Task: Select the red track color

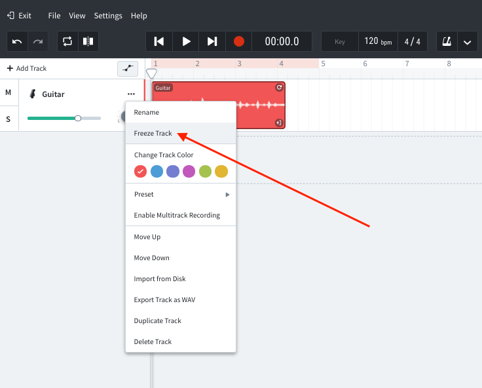Action: (x=141, y=171)
